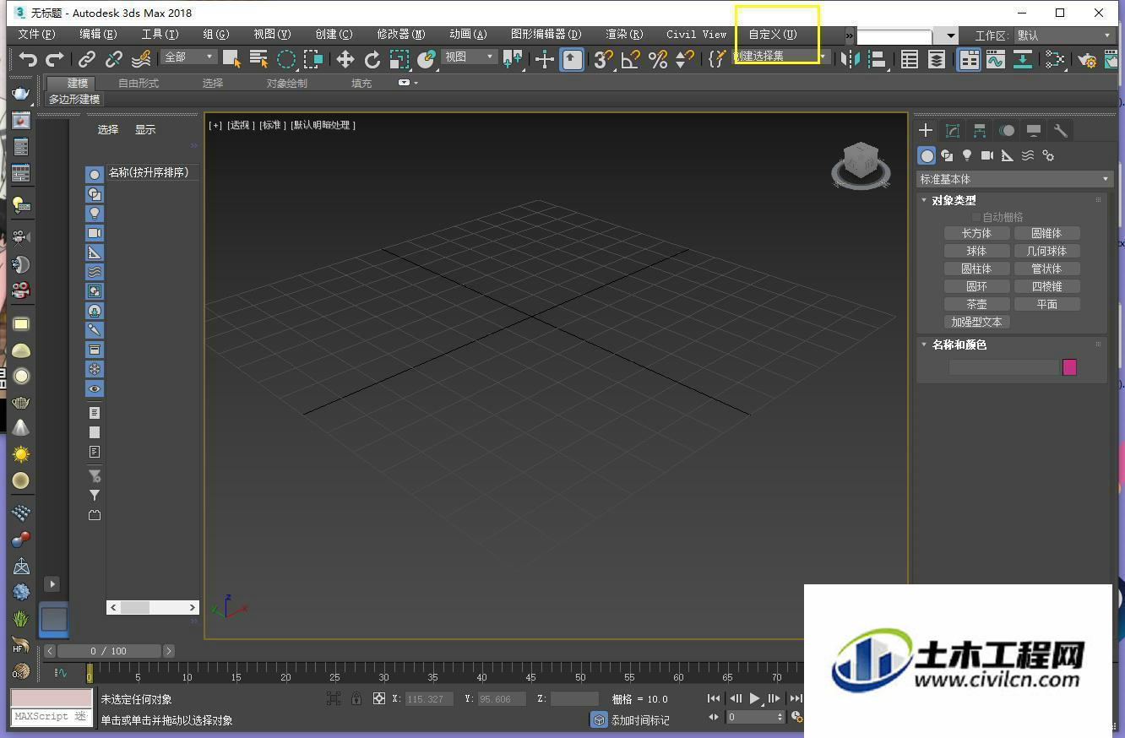Click the Redo arrow icon
Image resolution: width=1125 pixels, height=738 pixels.
[55, 59]
